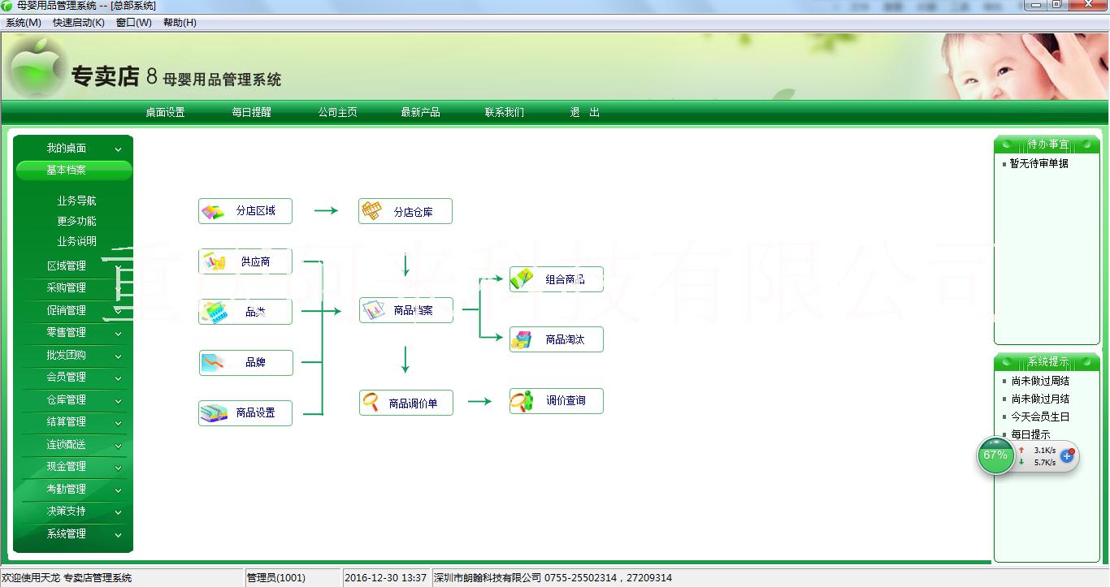Select 业务说明 in the sidebar
1110x587 pixels.
[x=77, y=241]
